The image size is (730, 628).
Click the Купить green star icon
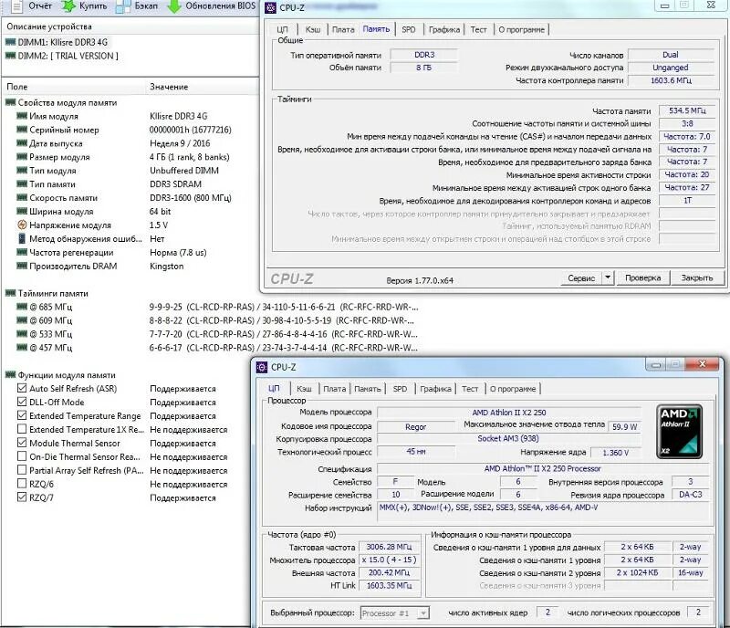coord(69,6)
